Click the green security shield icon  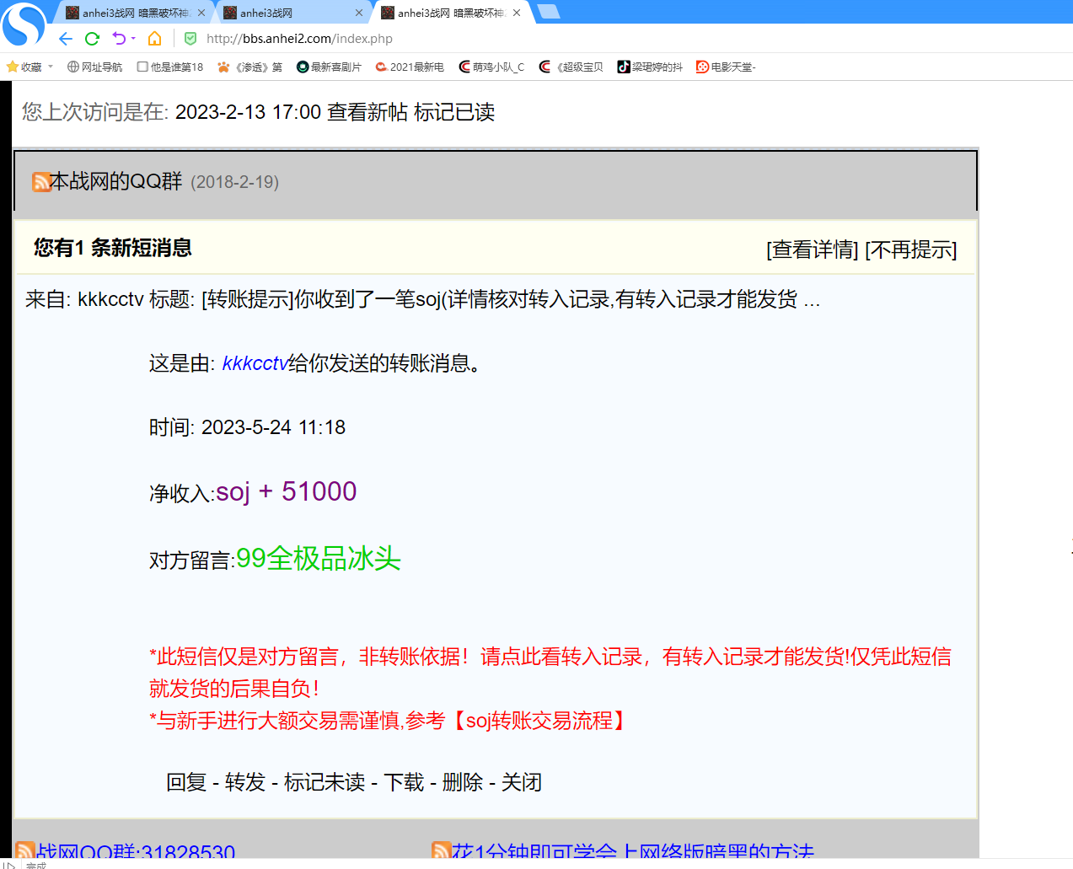pyautogui.click(x=190, y=39)
